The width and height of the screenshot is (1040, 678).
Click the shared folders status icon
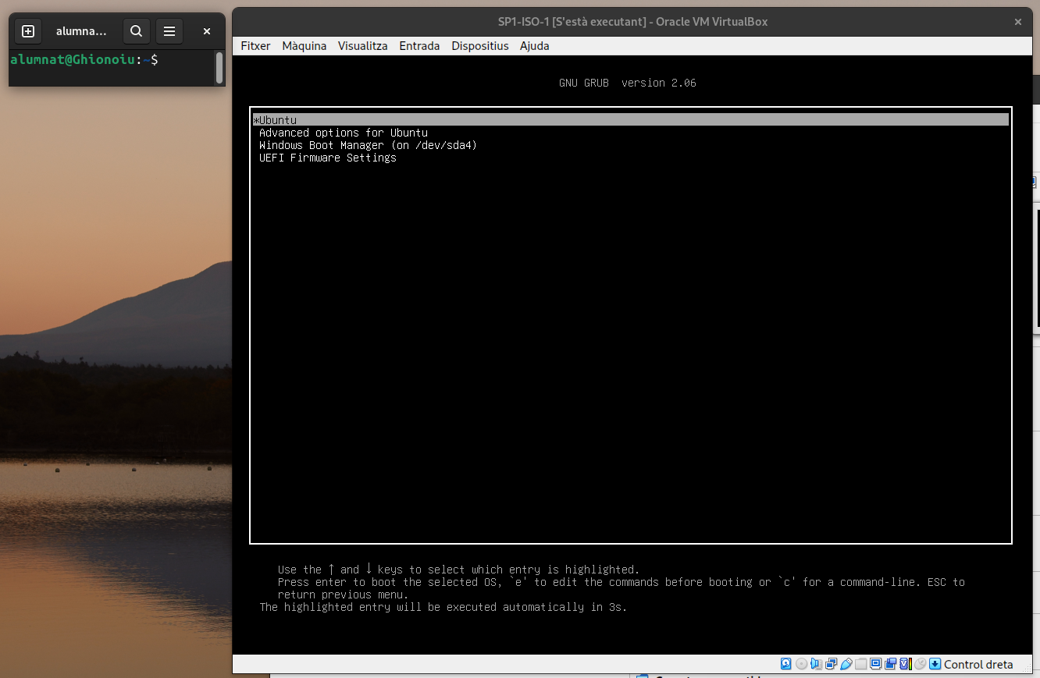click(x=860, y=664)
